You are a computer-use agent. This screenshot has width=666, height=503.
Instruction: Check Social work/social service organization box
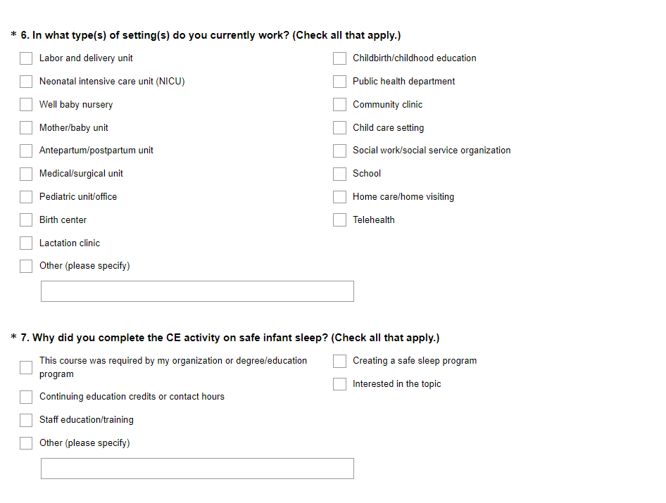point(340,151)
